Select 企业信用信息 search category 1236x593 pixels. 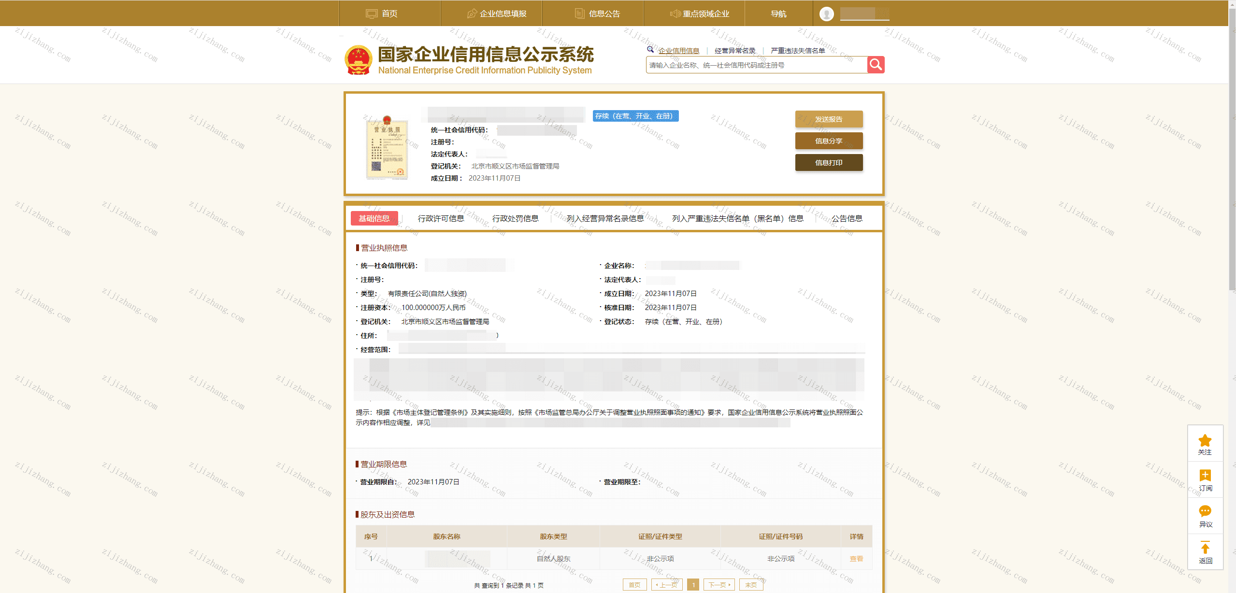coord(678,51)
